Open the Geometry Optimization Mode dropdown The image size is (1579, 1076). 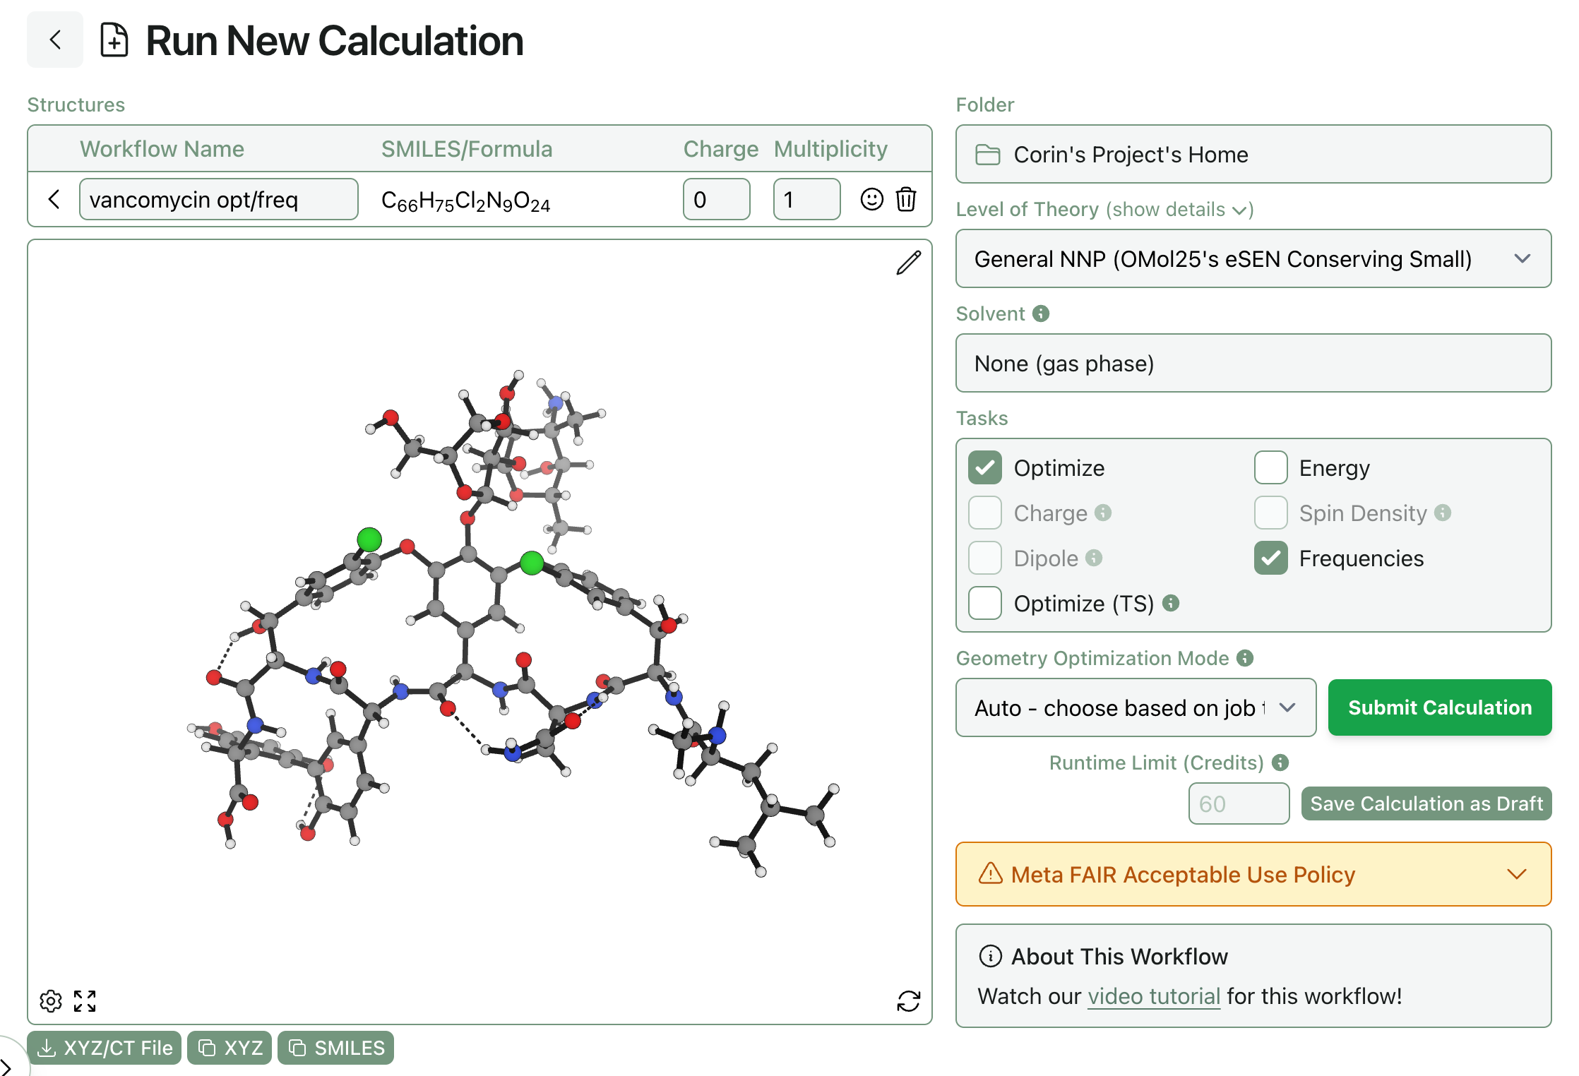coord(1136,708)
